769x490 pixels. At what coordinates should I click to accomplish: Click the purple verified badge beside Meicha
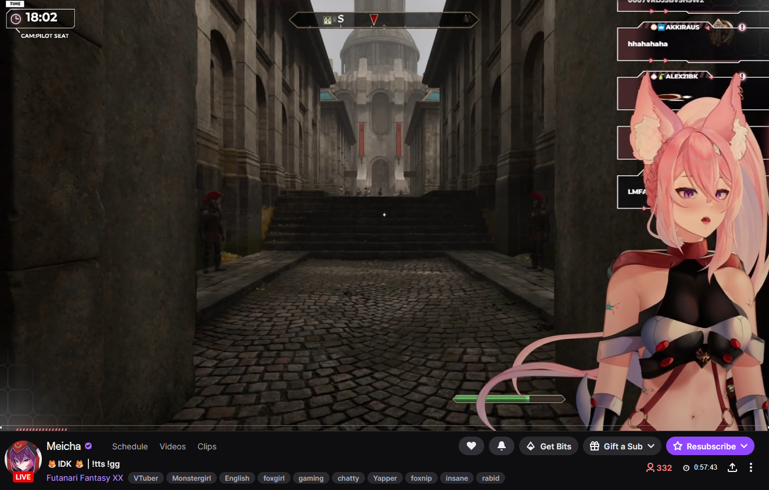(88, 446)
